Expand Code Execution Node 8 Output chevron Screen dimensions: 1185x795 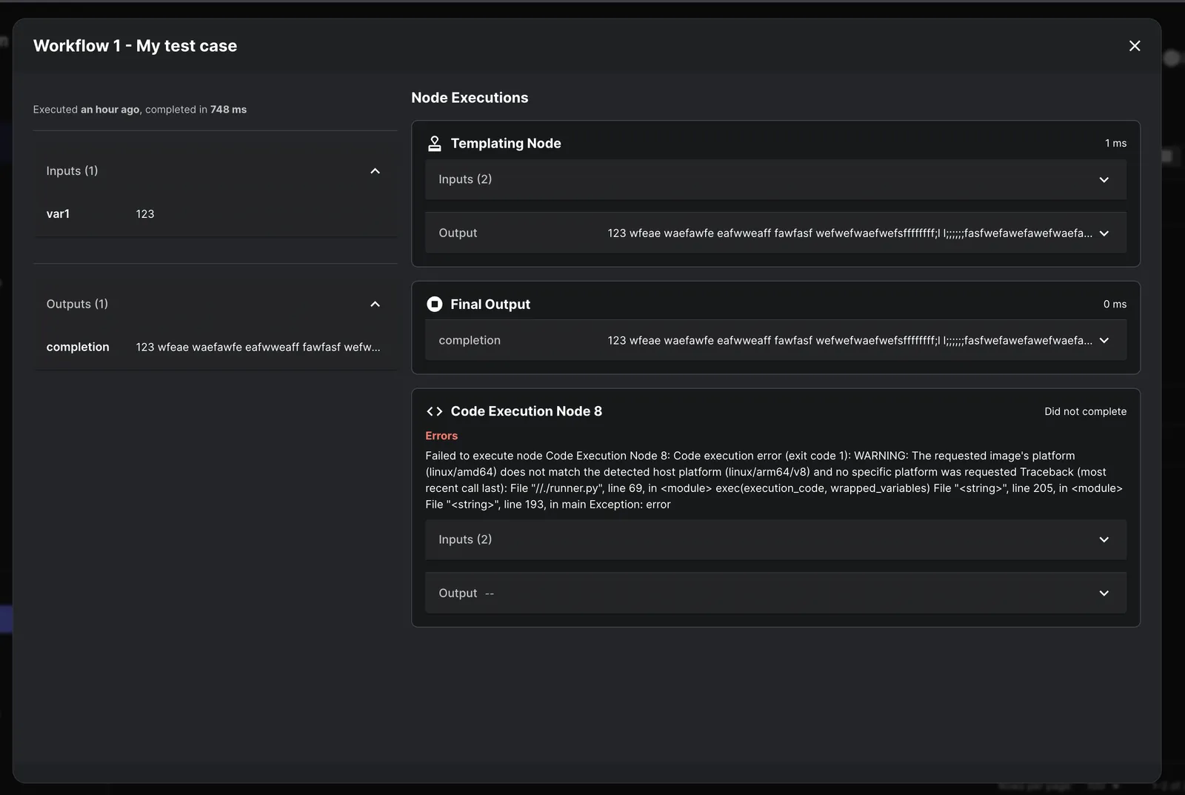pyautogui.click(x=1104, y=593)
